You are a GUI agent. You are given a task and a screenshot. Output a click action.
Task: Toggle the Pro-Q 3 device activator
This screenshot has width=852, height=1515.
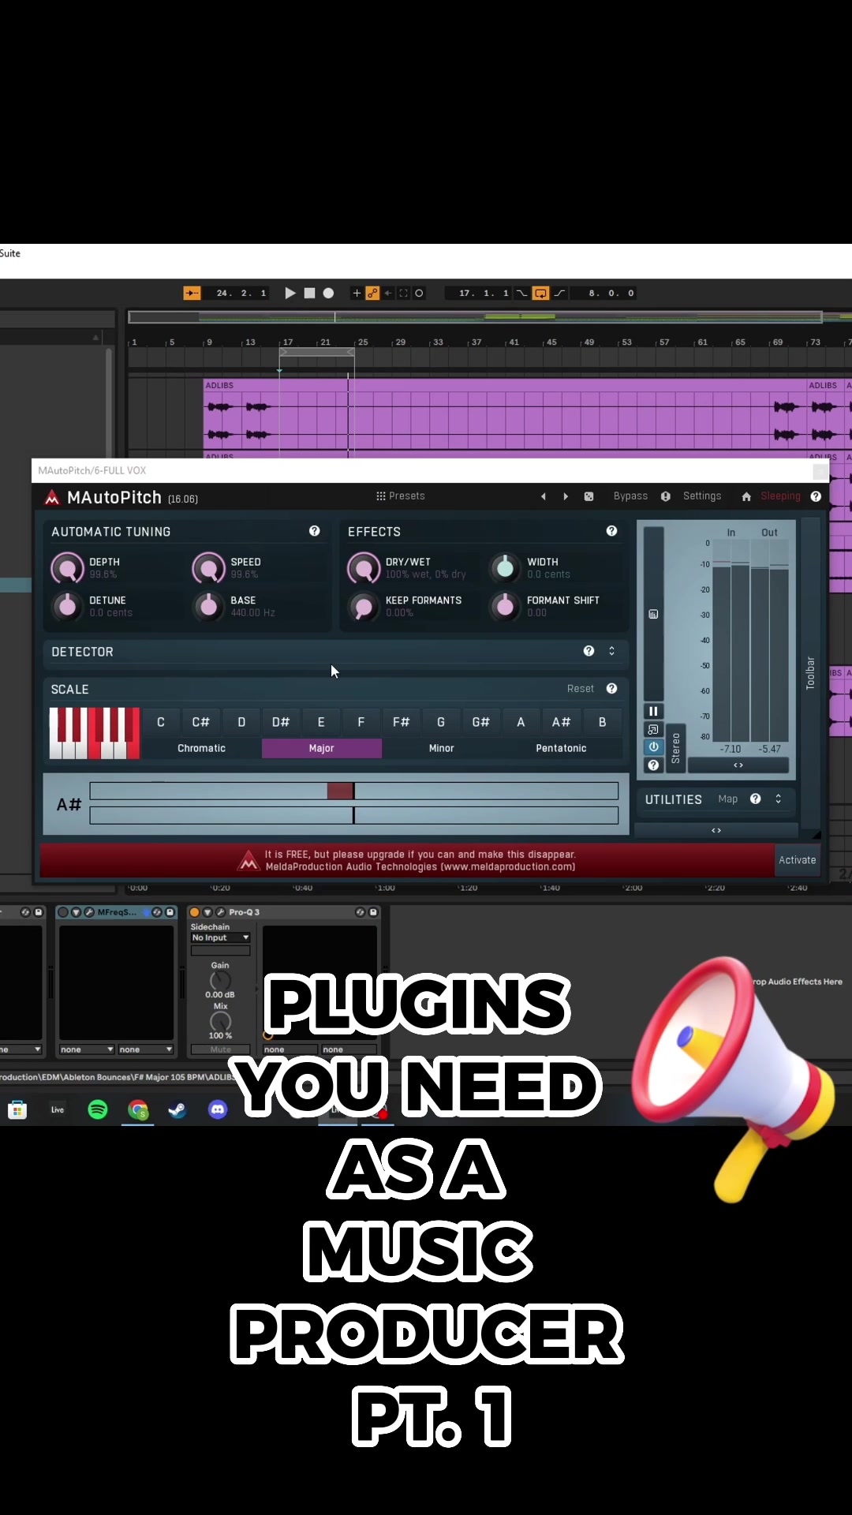(x=194, y=912)
